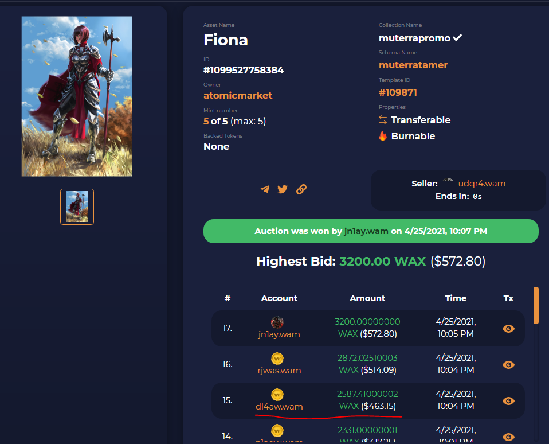549x444 pixels.
Task: Click the large Fiona artwork image
Action: point(77,96)
